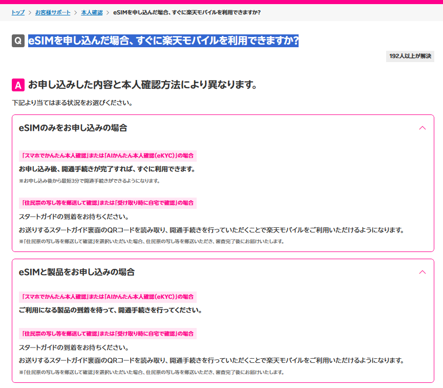Click the 最短3分 activation note text
Image resolution: width=443 pixels, height=388 pixels.
click(90, 181)
